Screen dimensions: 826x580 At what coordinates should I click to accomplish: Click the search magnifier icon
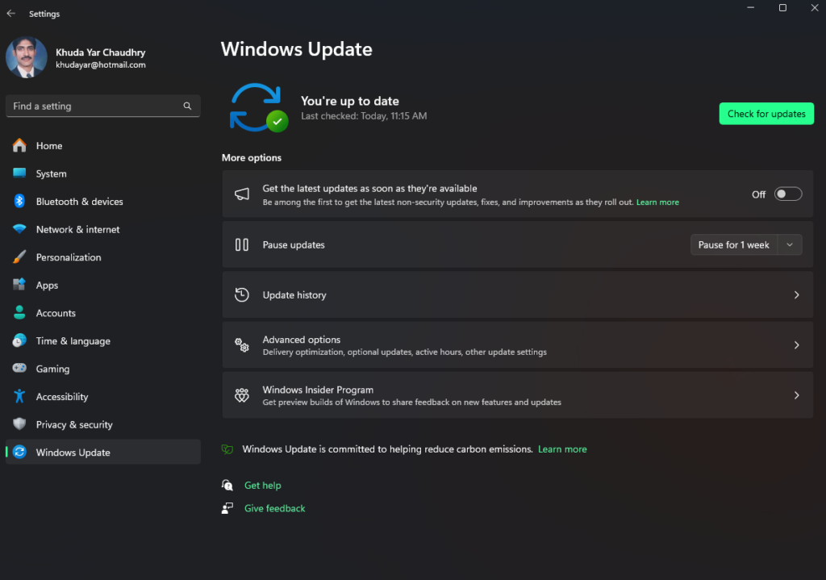pos(187,106)
